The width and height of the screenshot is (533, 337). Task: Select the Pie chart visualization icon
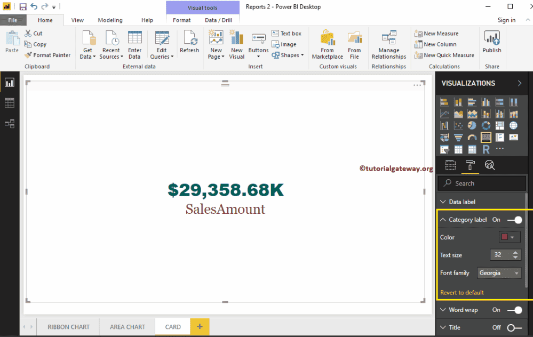click(472, 125)
